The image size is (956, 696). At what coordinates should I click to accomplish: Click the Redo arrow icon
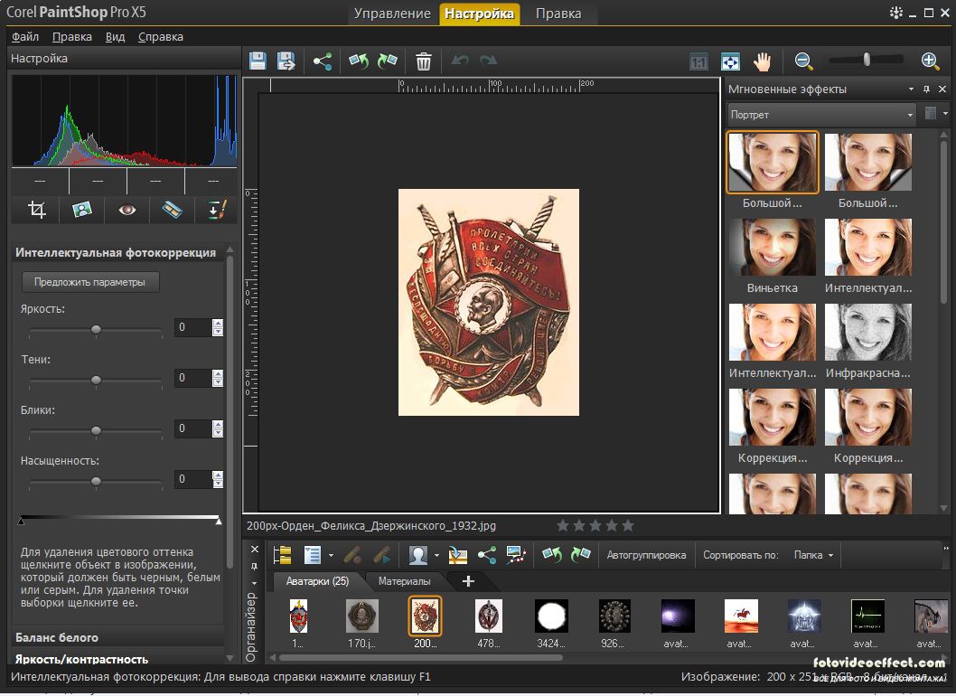[488, 60]
